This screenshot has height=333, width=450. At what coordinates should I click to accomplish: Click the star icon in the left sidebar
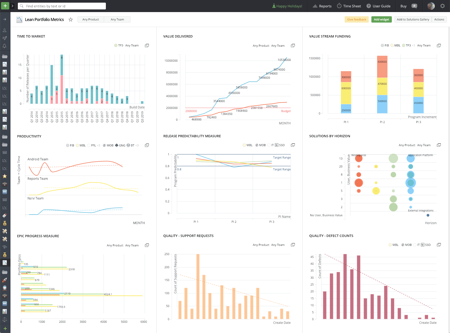pos(5,176)
